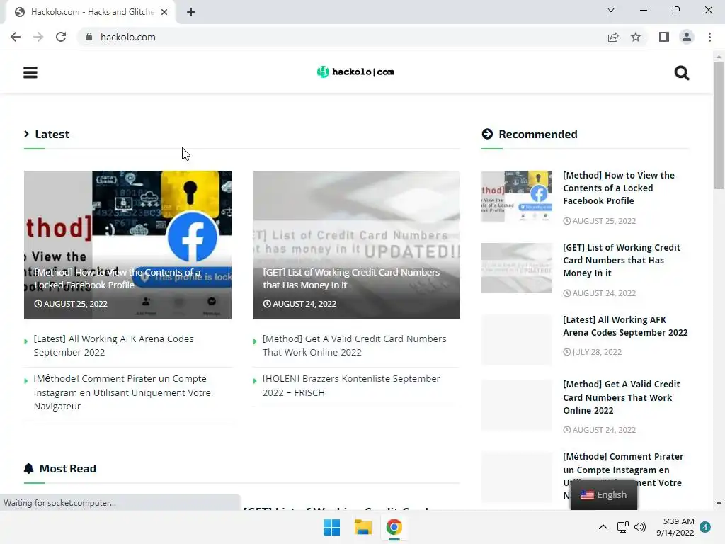Open AFK Arena Codes latest link

[114, 346]
